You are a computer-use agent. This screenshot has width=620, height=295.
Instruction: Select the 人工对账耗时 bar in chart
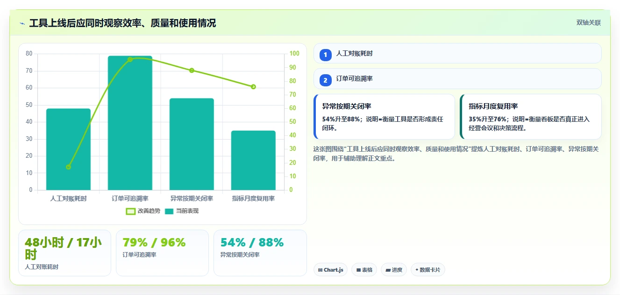pyautogui.click(x=68, y=149)
